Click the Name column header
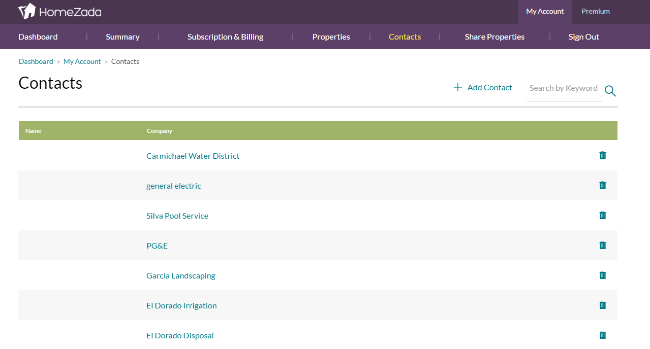Image resolution: width=650 pixels, height=349 pixels. tap(79, 130)
